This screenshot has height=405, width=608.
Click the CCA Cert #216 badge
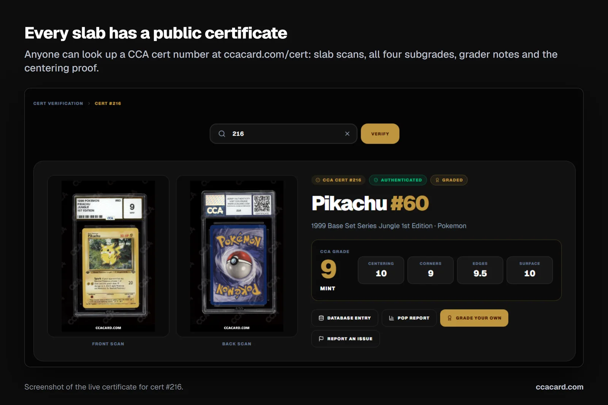339,180
